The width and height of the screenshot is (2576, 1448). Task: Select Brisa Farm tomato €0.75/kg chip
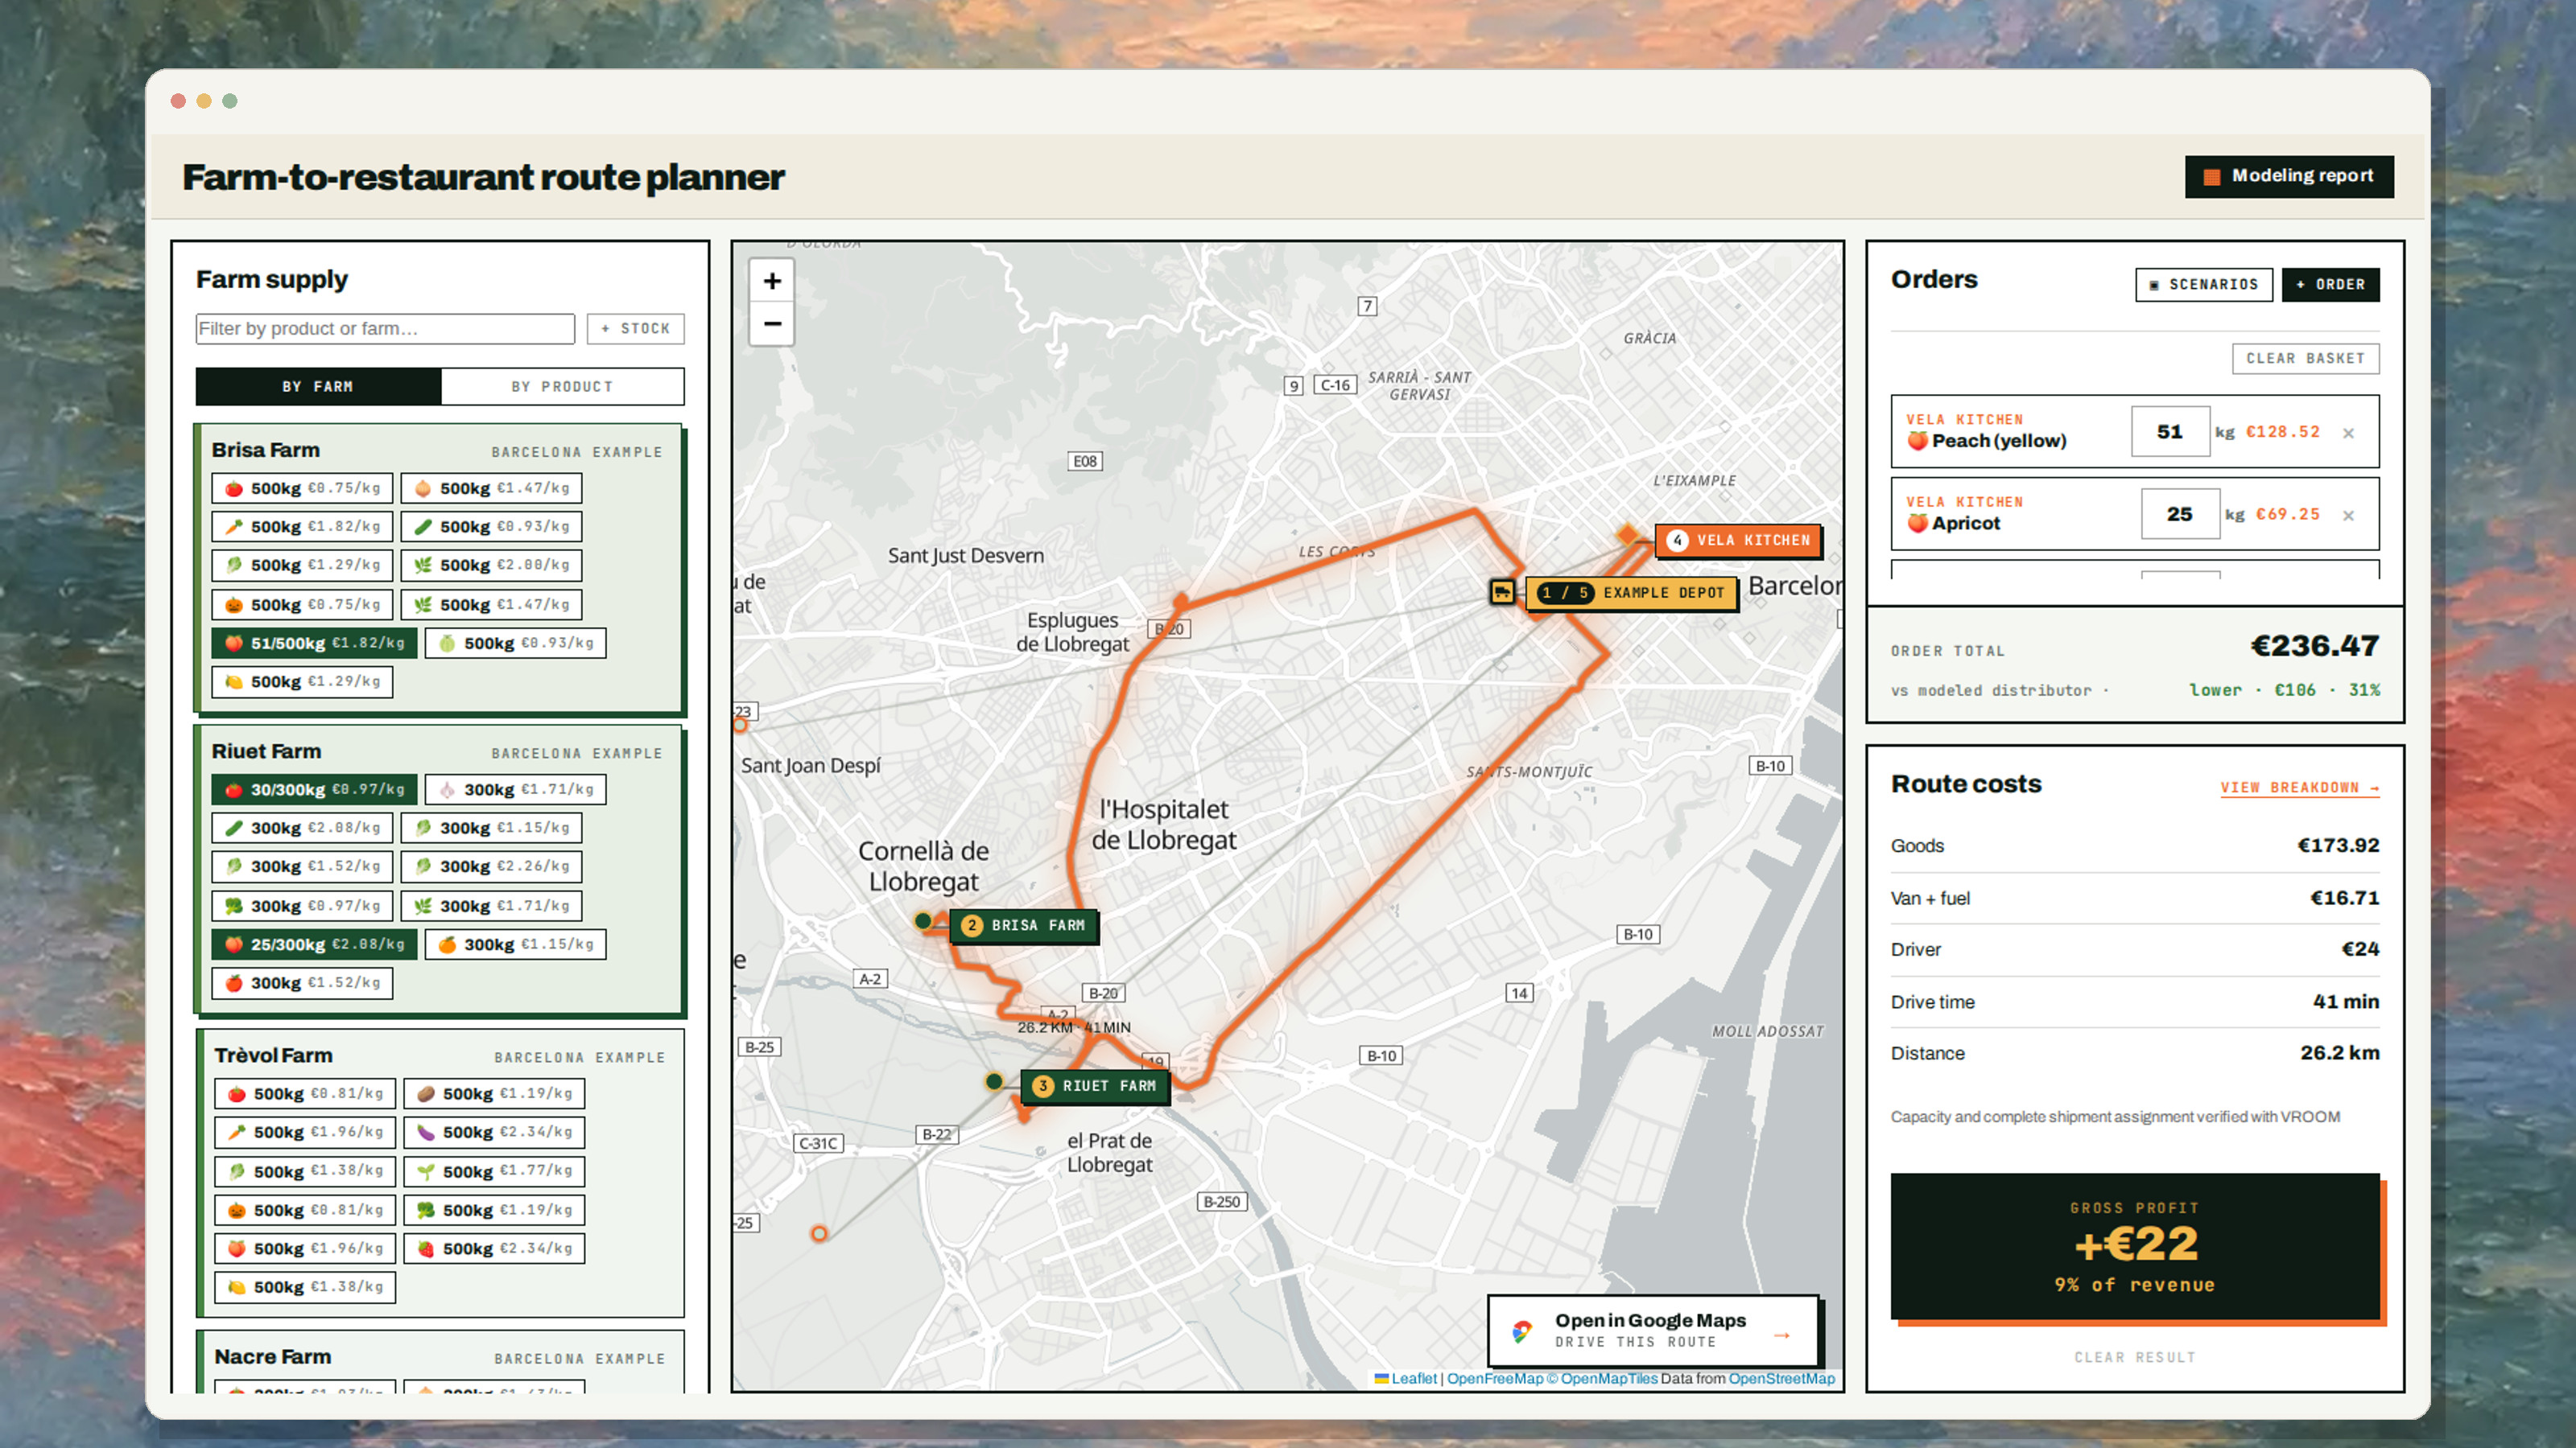[302, 487]
